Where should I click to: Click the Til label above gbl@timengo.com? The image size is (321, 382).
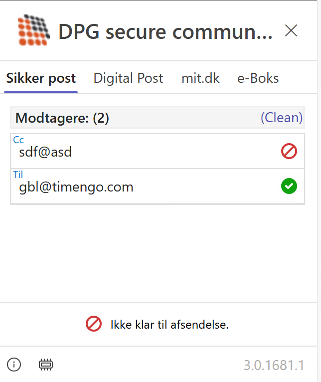(18, 175)
